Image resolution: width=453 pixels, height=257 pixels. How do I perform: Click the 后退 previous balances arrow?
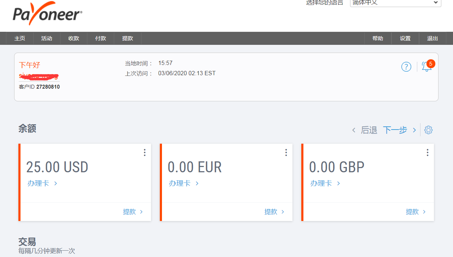click(365, 130)
